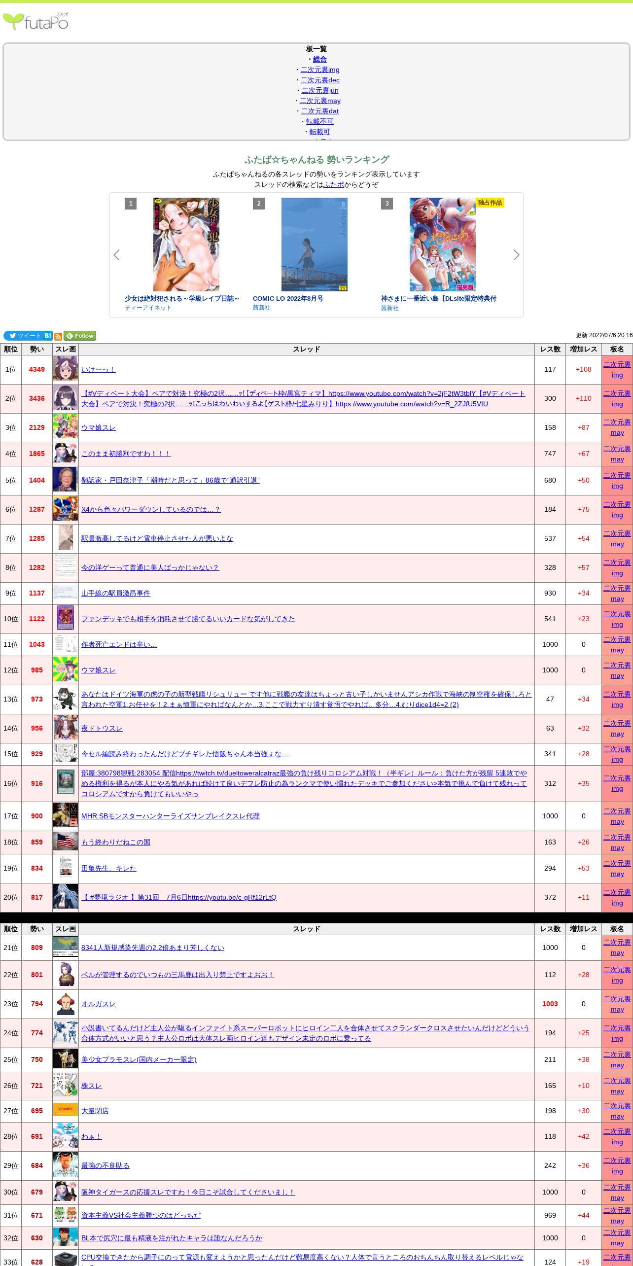Image resolution: width=633 pixels, height=1266 pixels.
Task: Open オルガスレ thread
Action: (99, 1004)
